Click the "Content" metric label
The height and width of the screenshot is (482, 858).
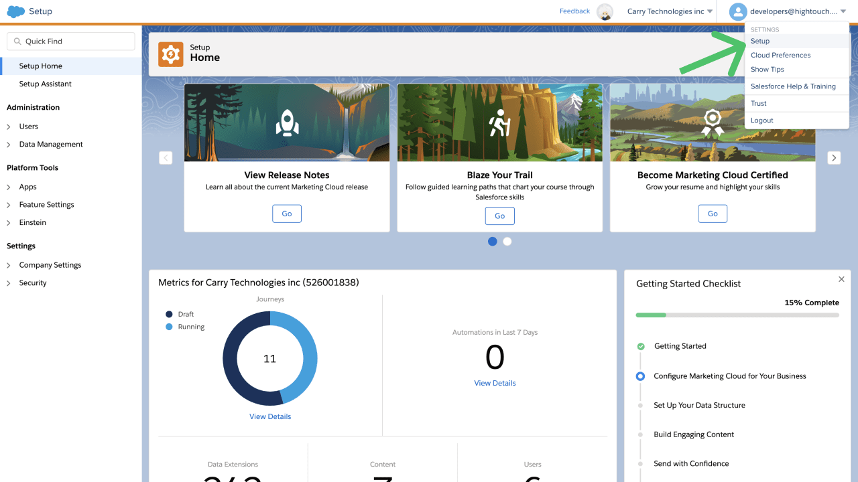point(383,464)
